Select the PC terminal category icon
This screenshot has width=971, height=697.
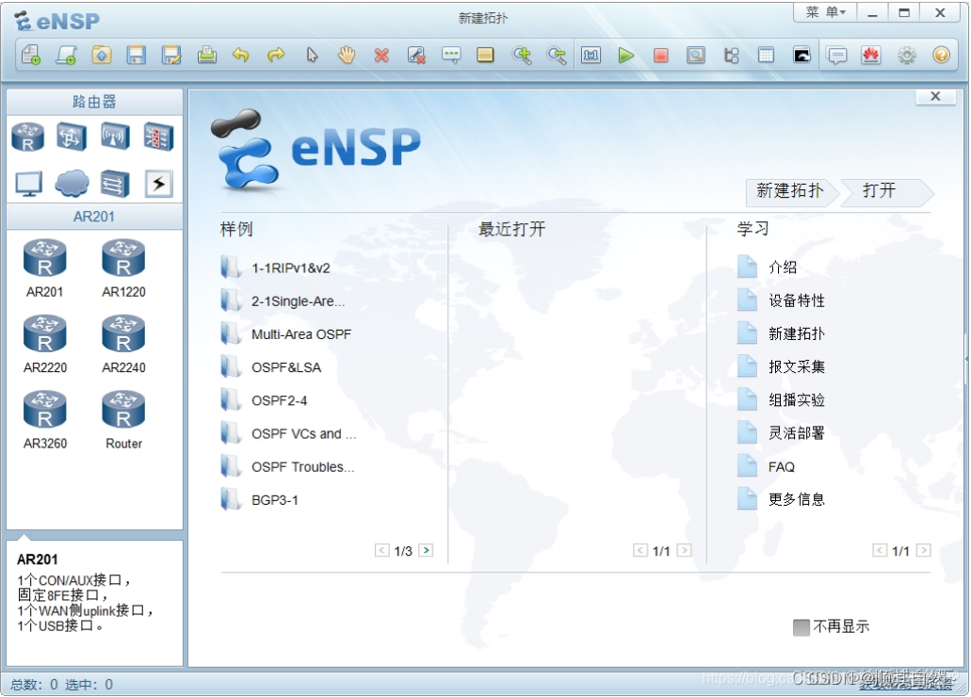tap(28, 184)
